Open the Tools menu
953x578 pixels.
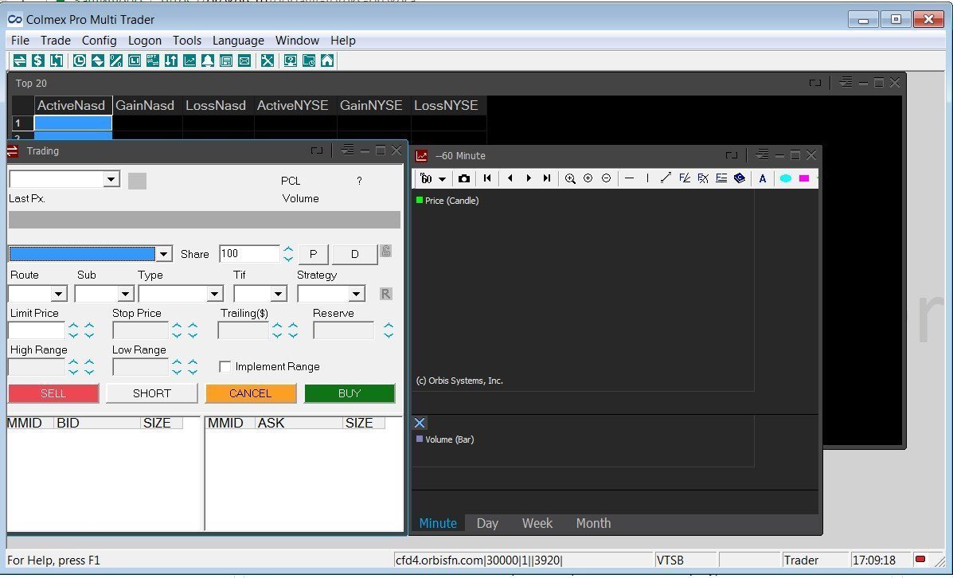(x=186, y=41)
